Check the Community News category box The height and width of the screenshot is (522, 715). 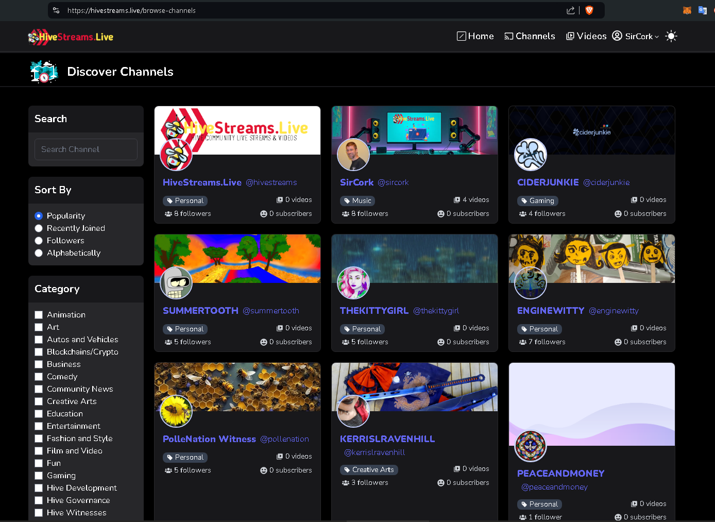click(39, 389)
